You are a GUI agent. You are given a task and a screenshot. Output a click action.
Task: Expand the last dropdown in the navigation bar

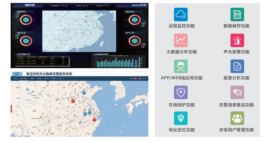point(61,78)
